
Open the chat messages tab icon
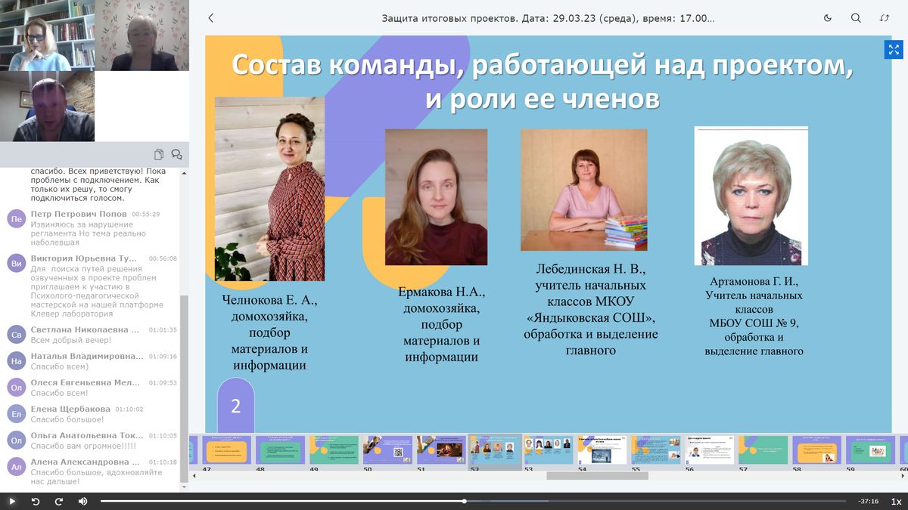coord(176,155)
